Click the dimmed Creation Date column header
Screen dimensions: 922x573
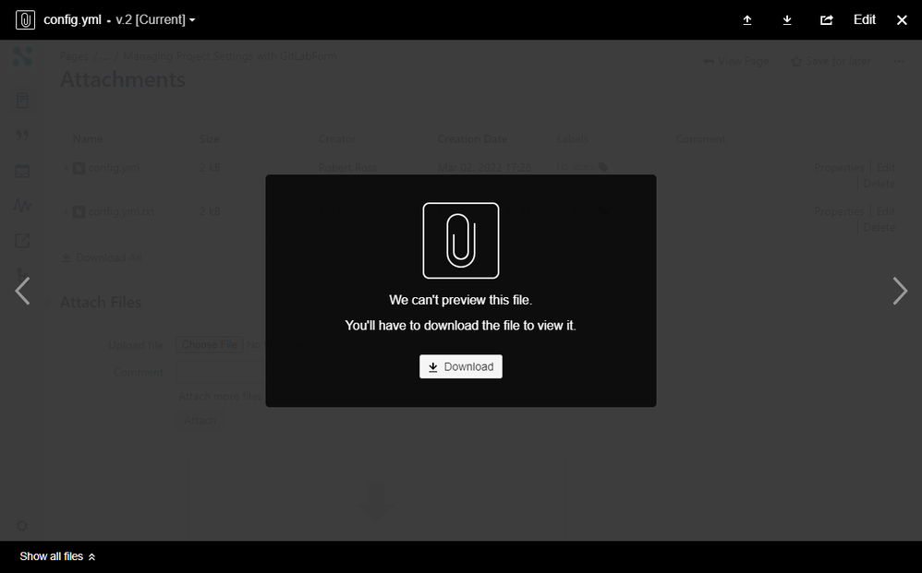coord(472,139)
